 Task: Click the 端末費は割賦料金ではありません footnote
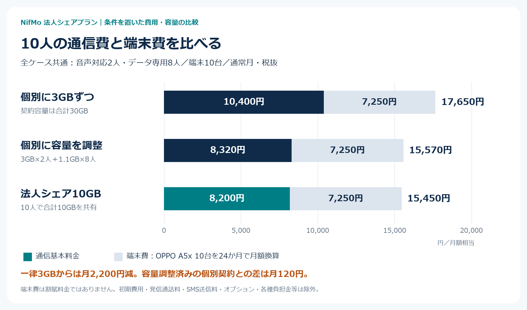coord(171,289)
